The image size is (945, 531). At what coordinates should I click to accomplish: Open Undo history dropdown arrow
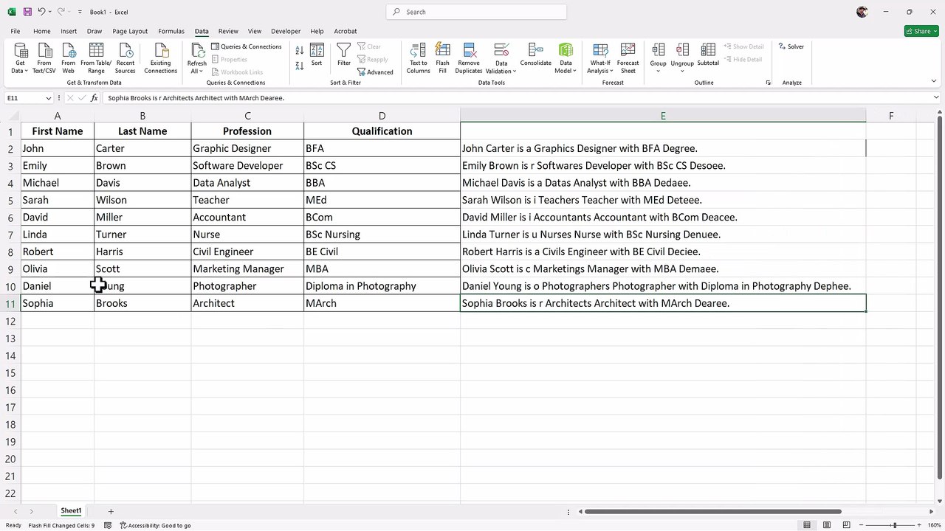(49, 12)
